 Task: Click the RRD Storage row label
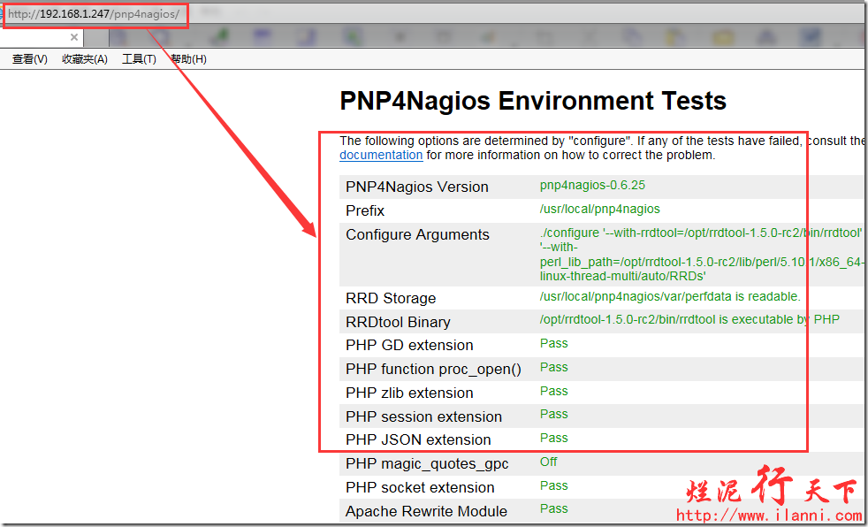391,298
